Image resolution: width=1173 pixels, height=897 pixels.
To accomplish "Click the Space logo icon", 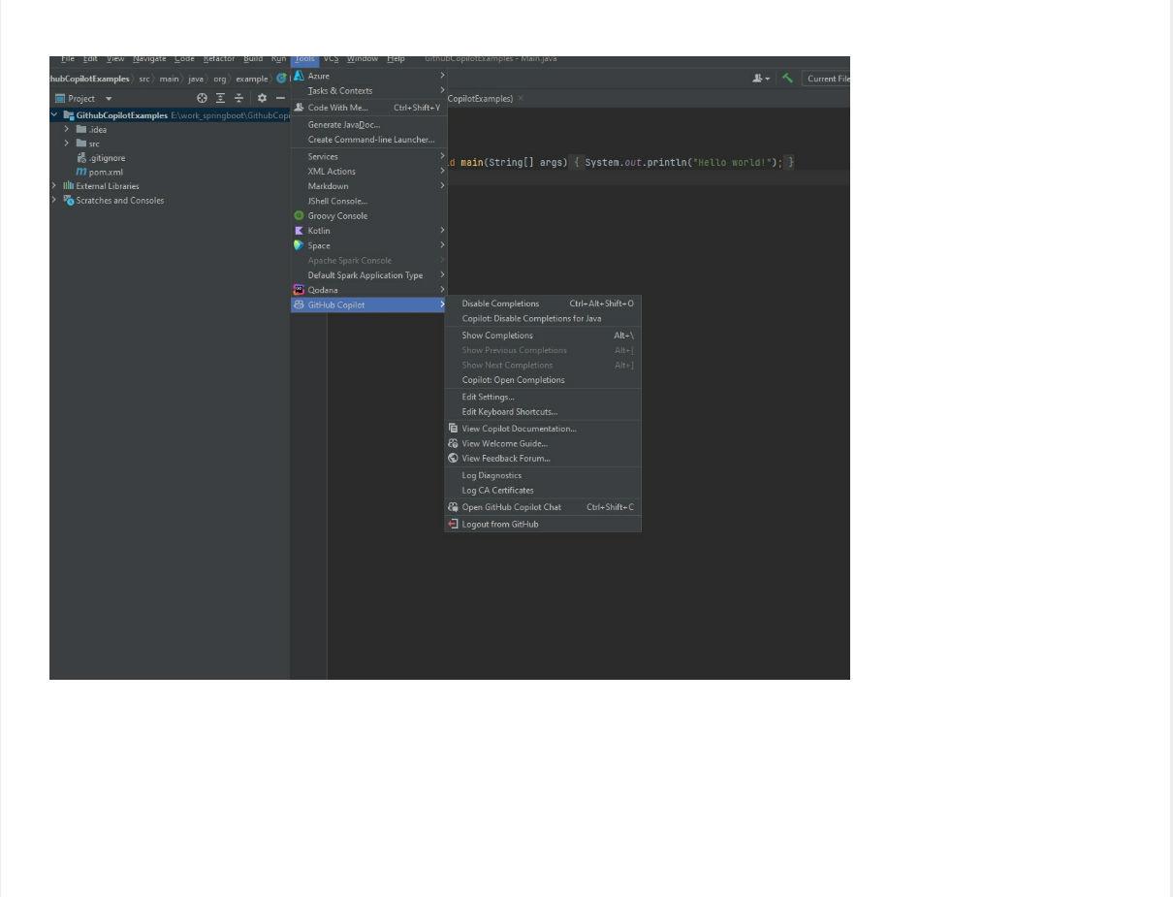I will tap(300, 245).
